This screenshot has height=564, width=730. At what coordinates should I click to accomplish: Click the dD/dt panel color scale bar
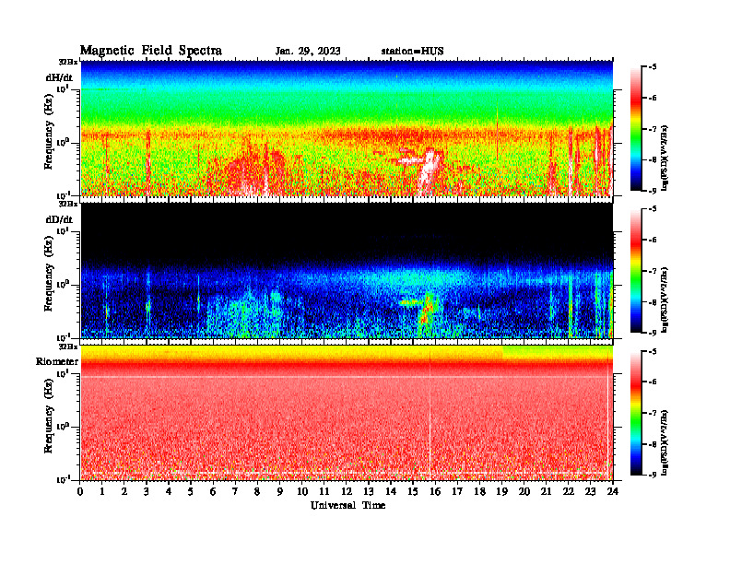pyautogui.click(x=635, y=271)
